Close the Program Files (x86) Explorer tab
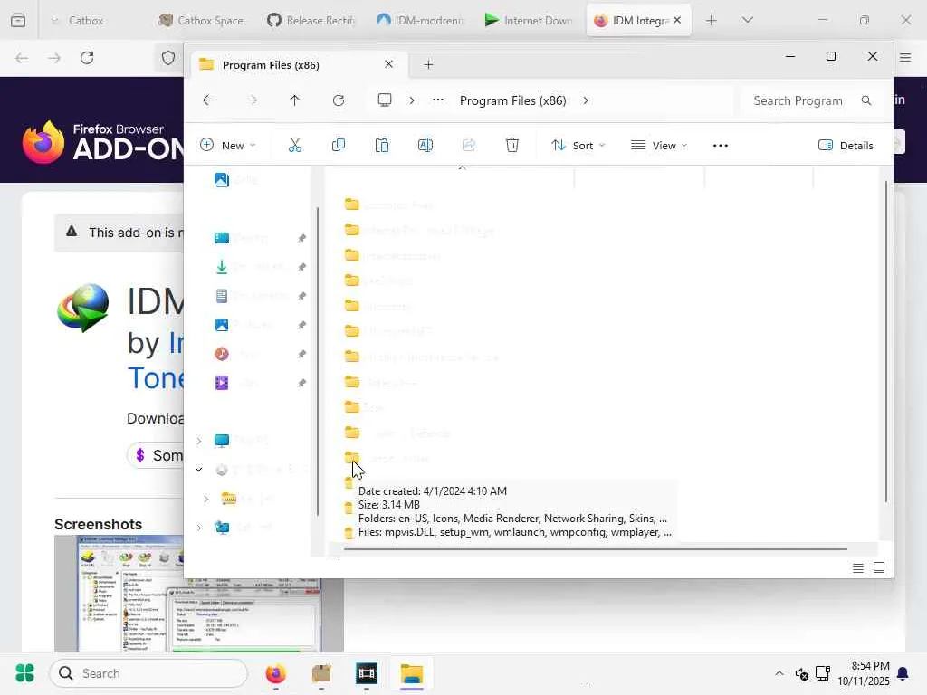 [389, 64]
